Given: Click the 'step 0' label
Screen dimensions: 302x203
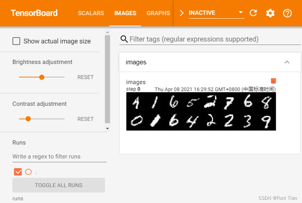Looking at the screenshot, I should (x=133, y=89).
